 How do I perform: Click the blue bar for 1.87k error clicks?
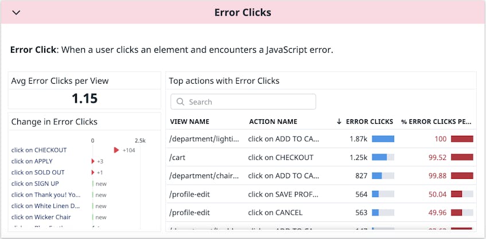click(383, 139)
